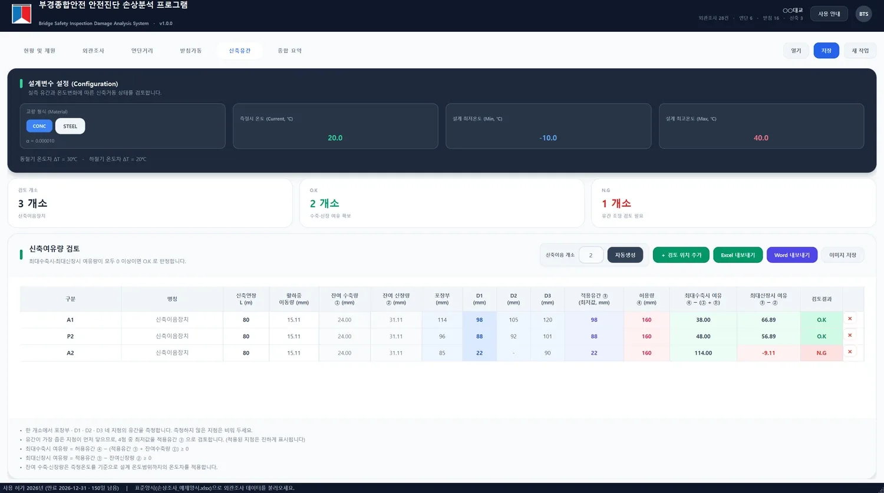Click the D2 value 92 cell

coord(513,336)
